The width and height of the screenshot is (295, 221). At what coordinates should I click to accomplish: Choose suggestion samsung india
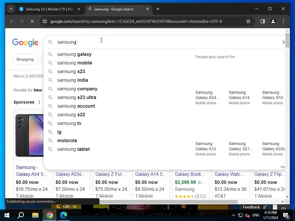[x=72, y=80]
